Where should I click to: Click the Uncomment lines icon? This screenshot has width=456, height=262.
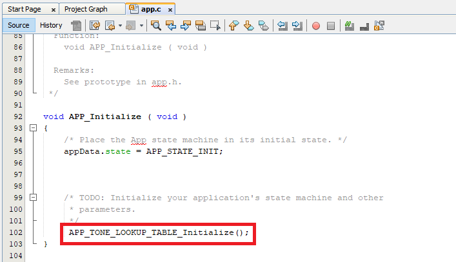click(364, 26)
